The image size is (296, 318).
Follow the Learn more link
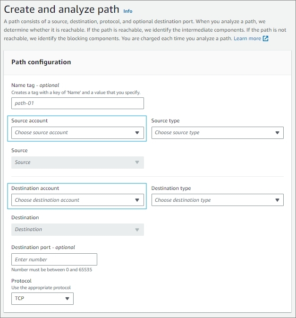point(247,39)
